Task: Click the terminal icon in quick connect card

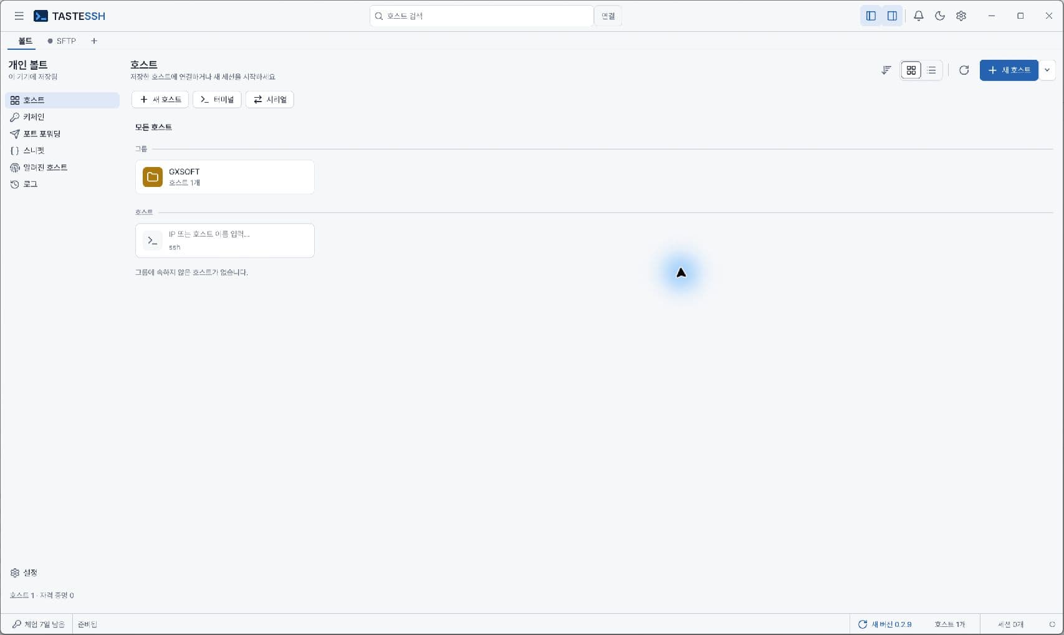Action: pos(153,241)
